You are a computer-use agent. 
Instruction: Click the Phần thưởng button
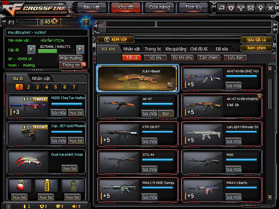(x=71, y=58)
